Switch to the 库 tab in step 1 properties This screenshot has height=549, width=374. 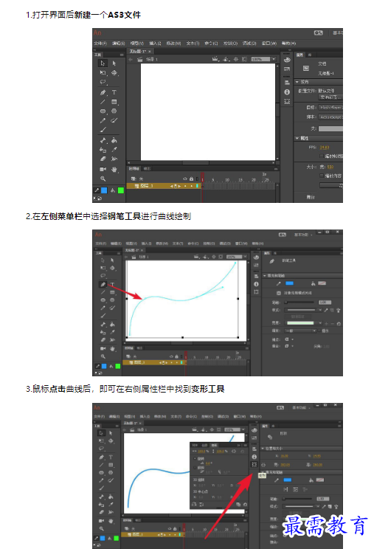pos(310,55)
